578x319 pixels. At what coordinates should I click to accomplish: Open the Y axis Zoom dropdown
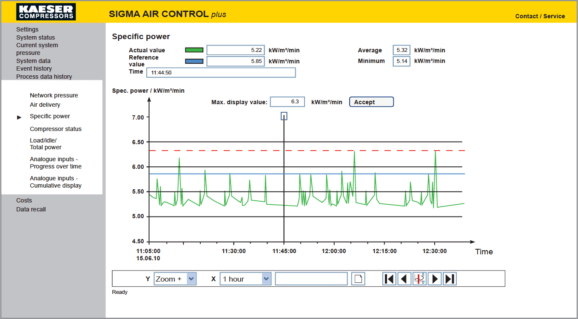click(x=191, y=279)
